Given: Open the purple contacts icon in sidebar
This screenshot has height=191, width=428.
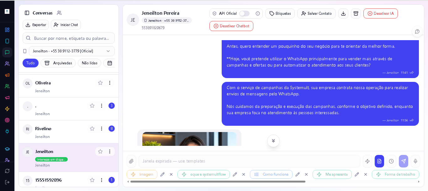Looking at the screenshot, I should click(x=7, y=64).
